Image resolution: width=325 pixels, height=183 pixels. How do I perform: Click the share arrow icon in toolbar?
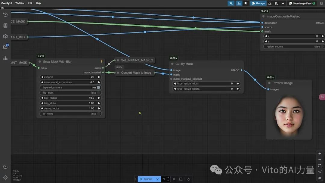[283, 3]
